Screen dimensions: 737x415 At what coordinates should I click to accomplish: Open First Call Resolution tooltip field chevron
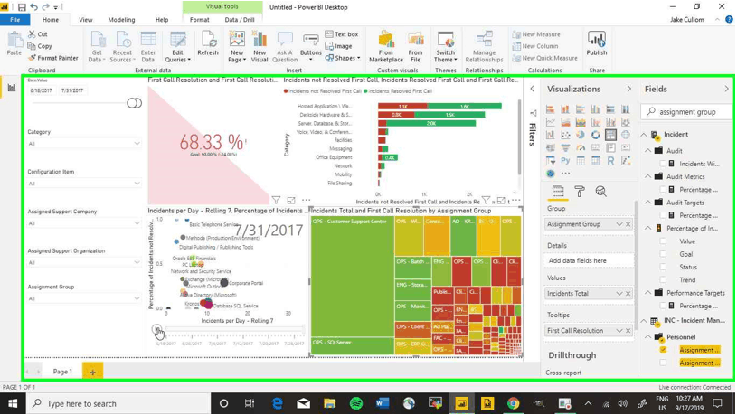click(x=619, y=330)
